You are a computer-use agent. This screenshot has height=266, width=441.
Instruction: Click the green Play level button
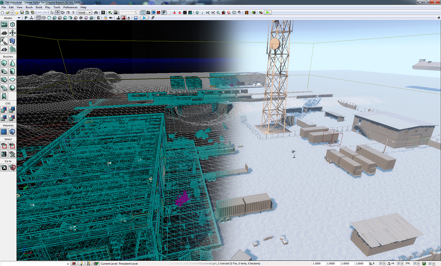(x=268, y=12)
